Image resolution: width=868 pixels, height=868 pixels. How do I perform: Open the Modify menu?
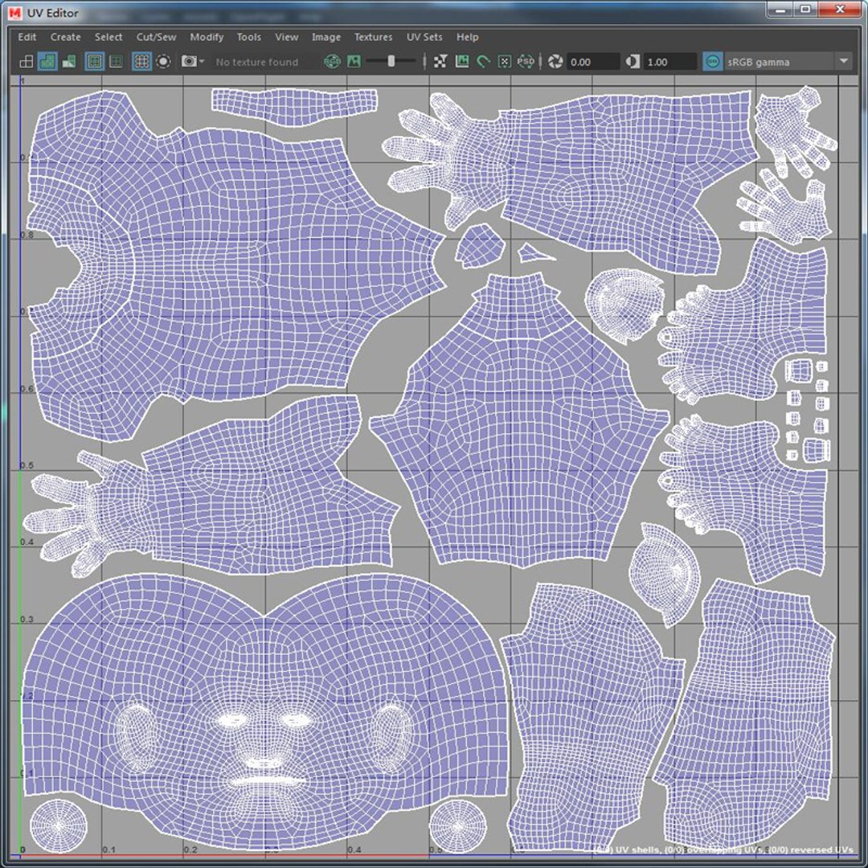click(x=207, y=37)
